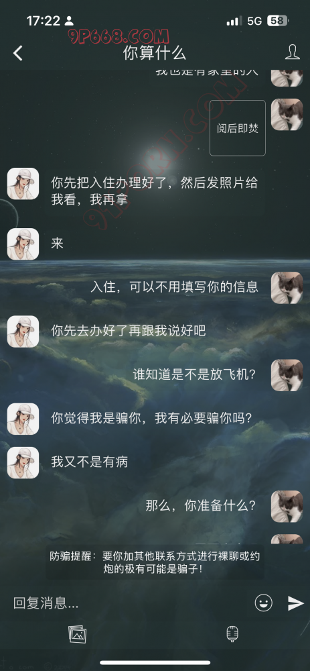Click the 回复消息 reply input field
This screenshot has width=310, height=671.
pyautogui.click(x=128, y=603)
